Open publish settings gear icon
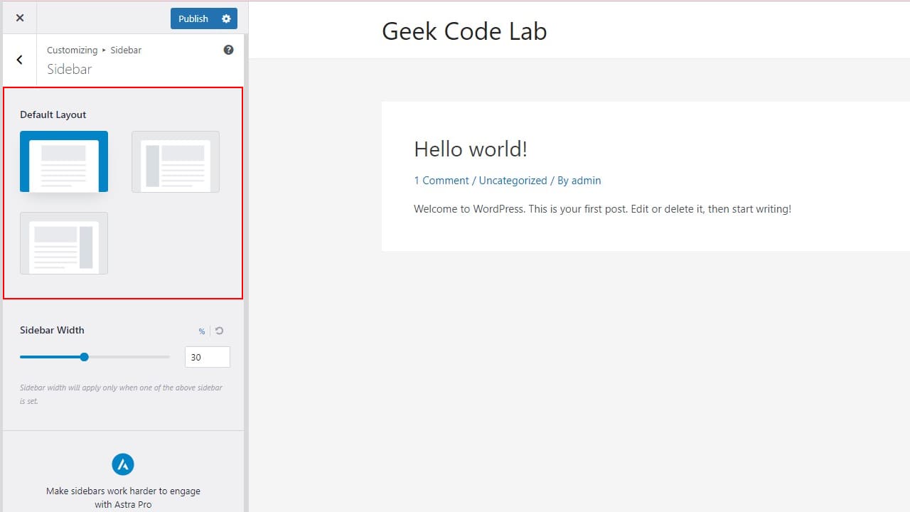This screenshot has height=512, width=910. pos(226,18)
